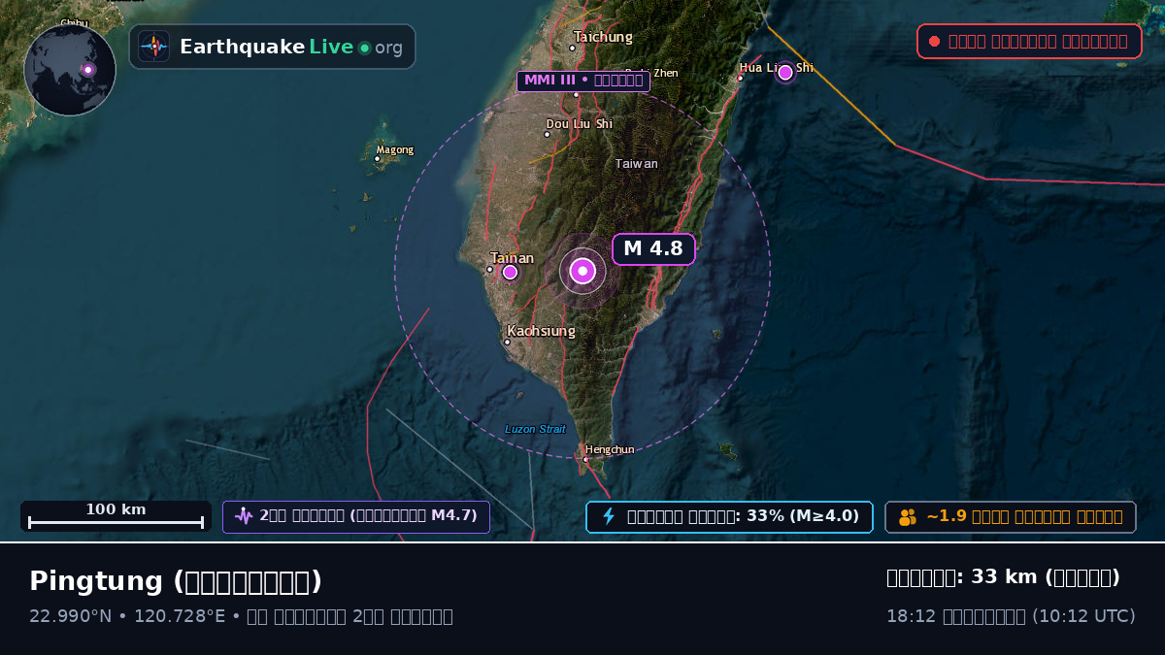Image resolution: width=1165 pixels, height=655 pixels.
Task: Open the globe minimap thumbnail
Action: click(70, 70)
